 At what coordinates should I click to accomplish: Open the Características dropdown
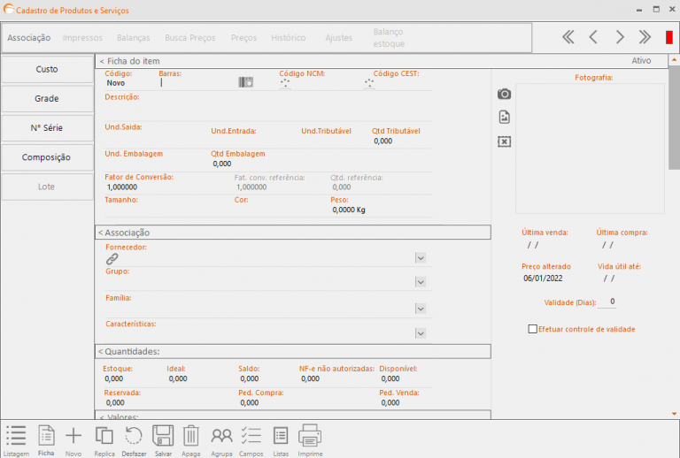point(421,333)
